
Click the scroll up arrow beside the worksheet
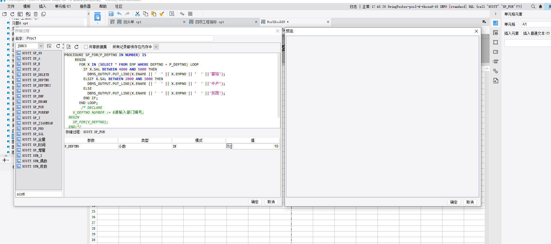coord(487,69)
